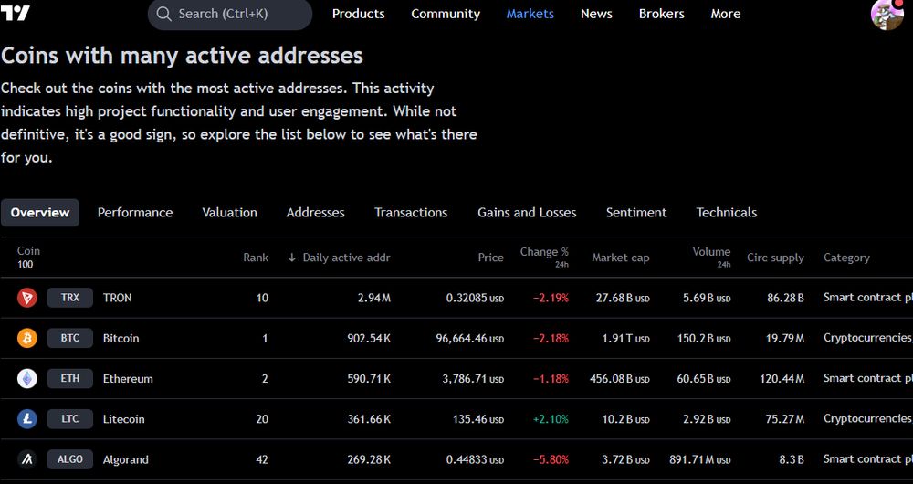
Task: Click the Litecoin coin logo
Action: tap(26, 419)
